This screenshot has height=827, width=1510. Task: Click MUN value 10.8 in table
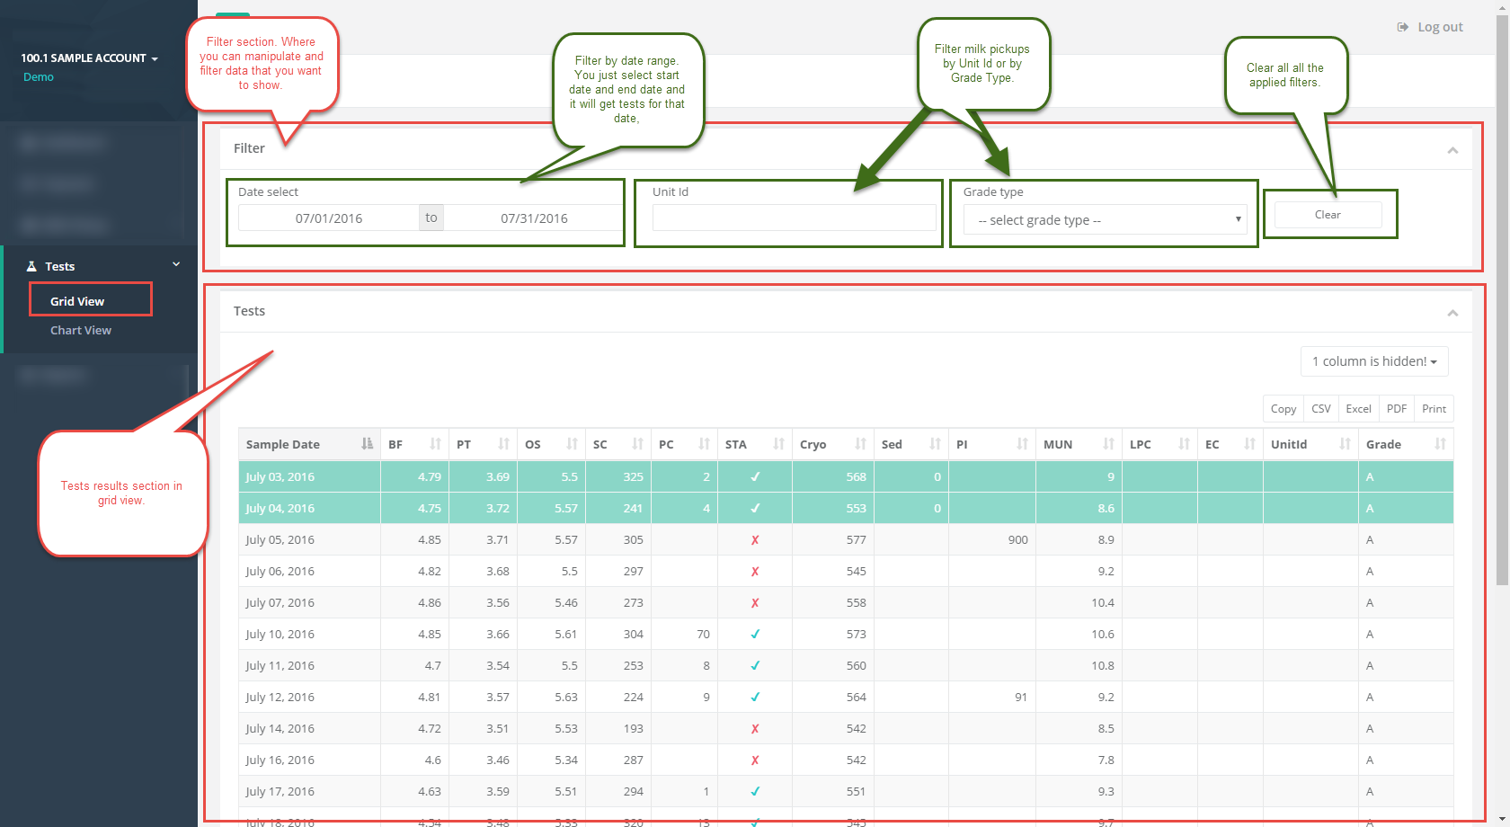(1103, 666)
